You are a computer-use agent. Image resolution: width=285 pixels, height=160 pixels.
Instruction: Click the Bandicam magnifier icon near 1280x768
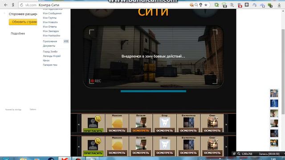click(239, 154)
